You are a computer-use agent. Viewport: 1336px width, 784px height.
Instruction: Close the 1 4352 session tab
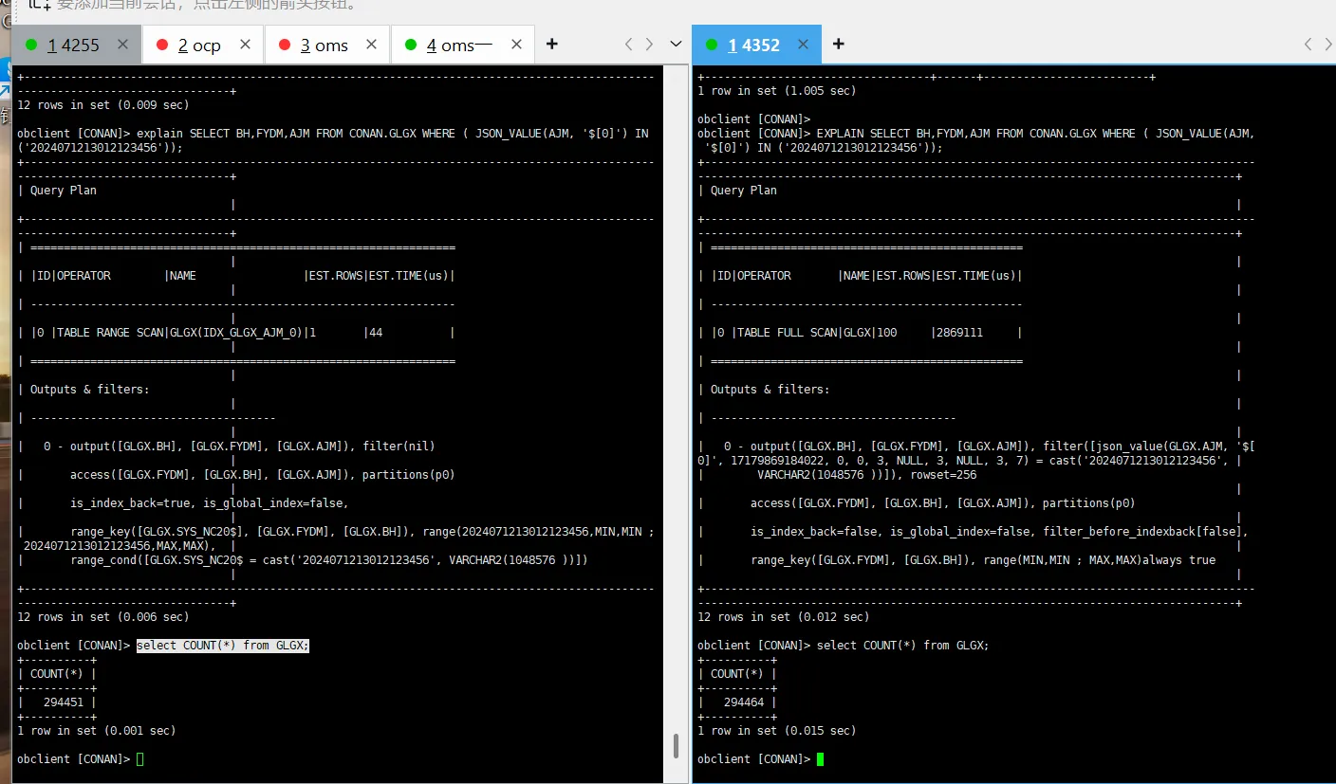(804, 45)
